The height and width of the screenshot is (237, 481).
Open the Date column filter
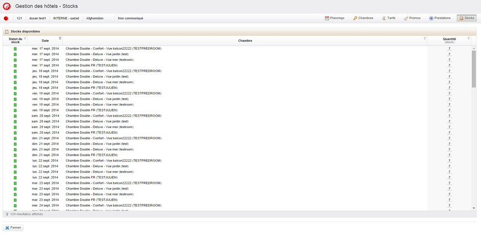(60, 39)
